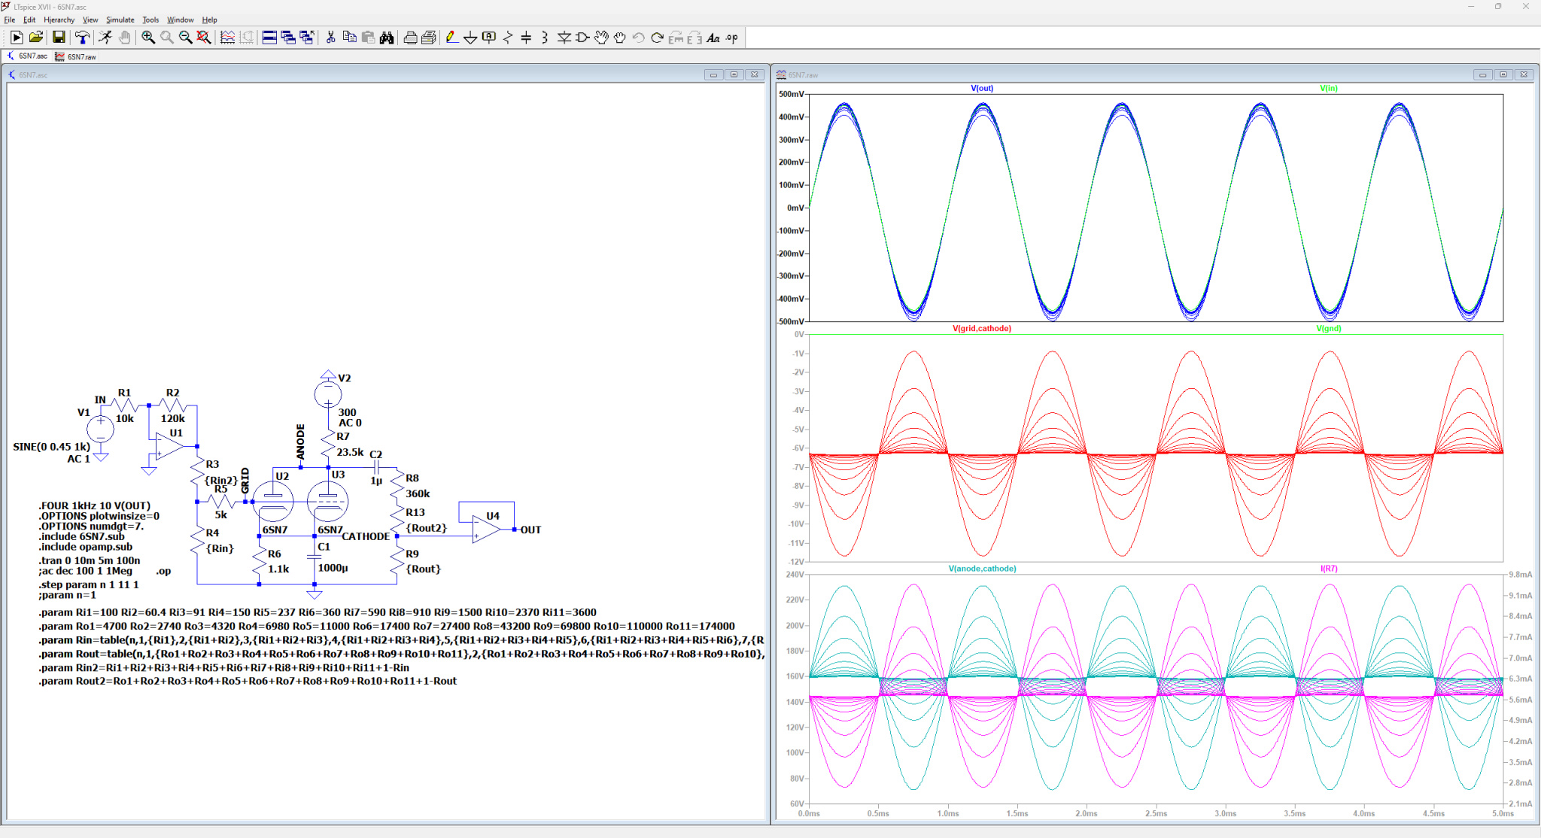Click the OUT net label

tap(530, 530)
